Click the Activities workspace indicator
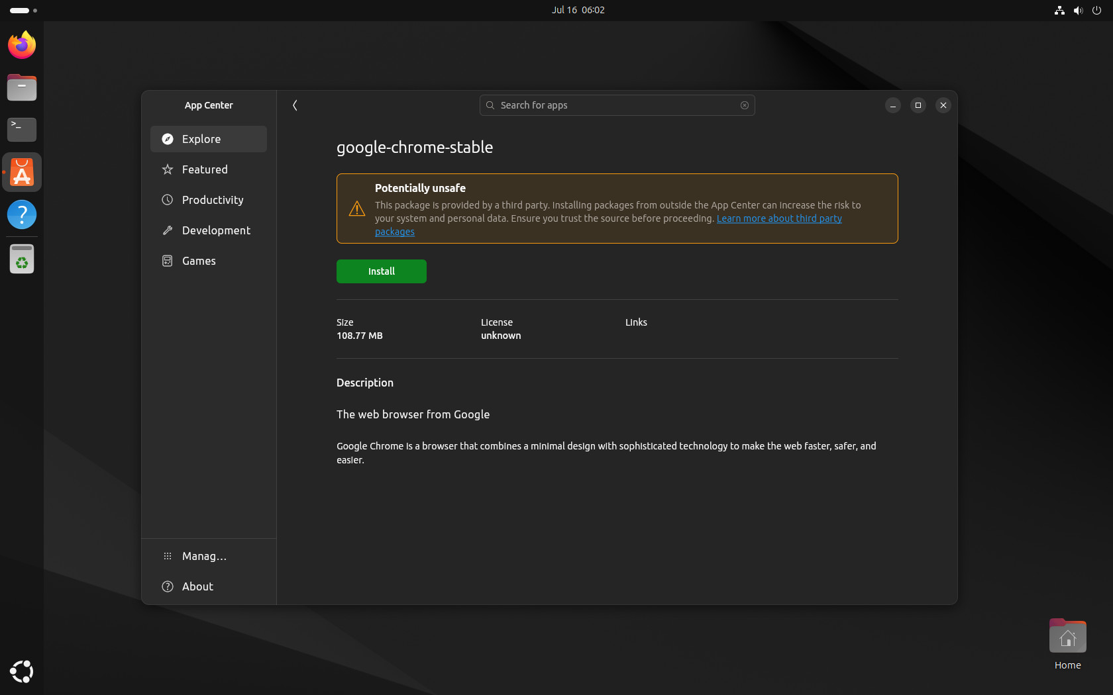This screenshot has width=1113, height=695. point(23,10)
